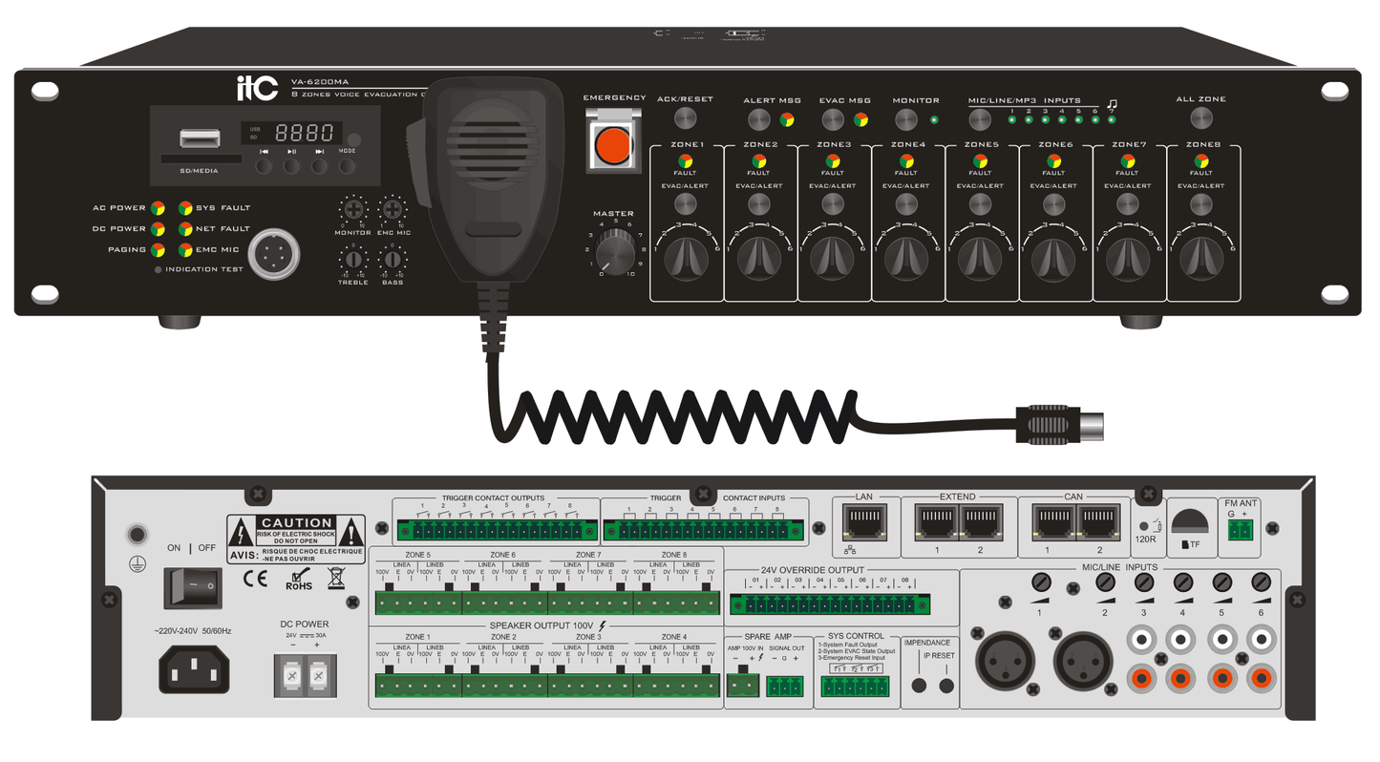
Task: Push the IP RESET button
Action: point(946,686)
